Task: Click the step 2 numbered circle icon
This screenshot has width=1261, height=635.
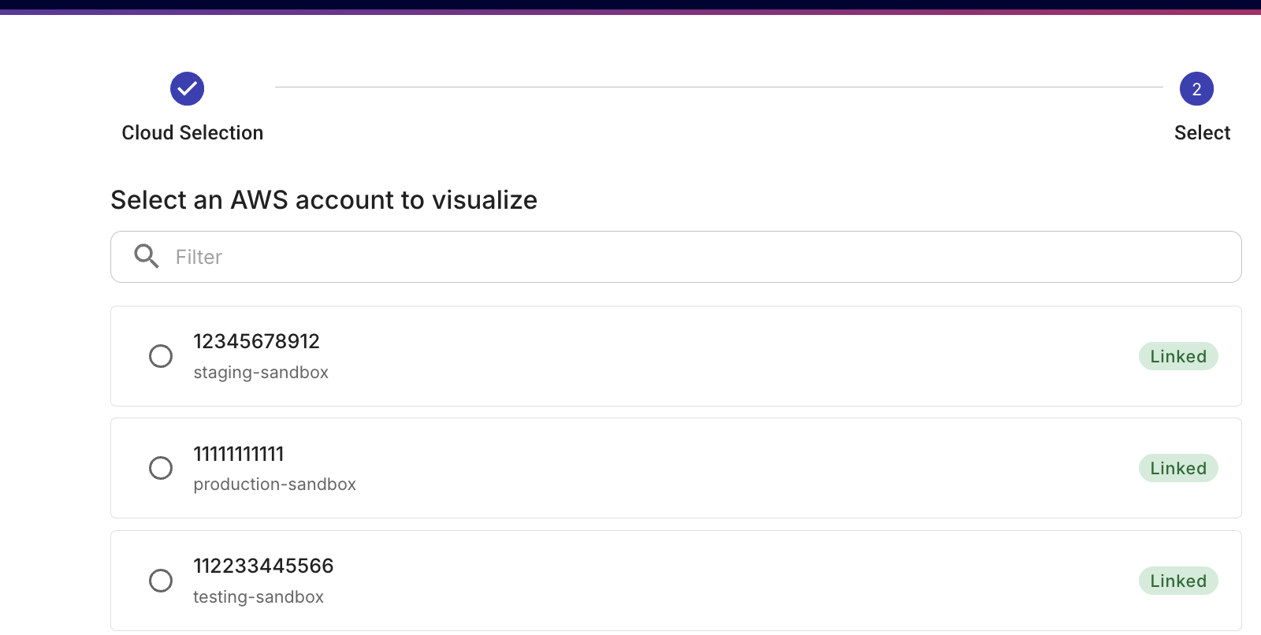Action: tap(1196, 88)
